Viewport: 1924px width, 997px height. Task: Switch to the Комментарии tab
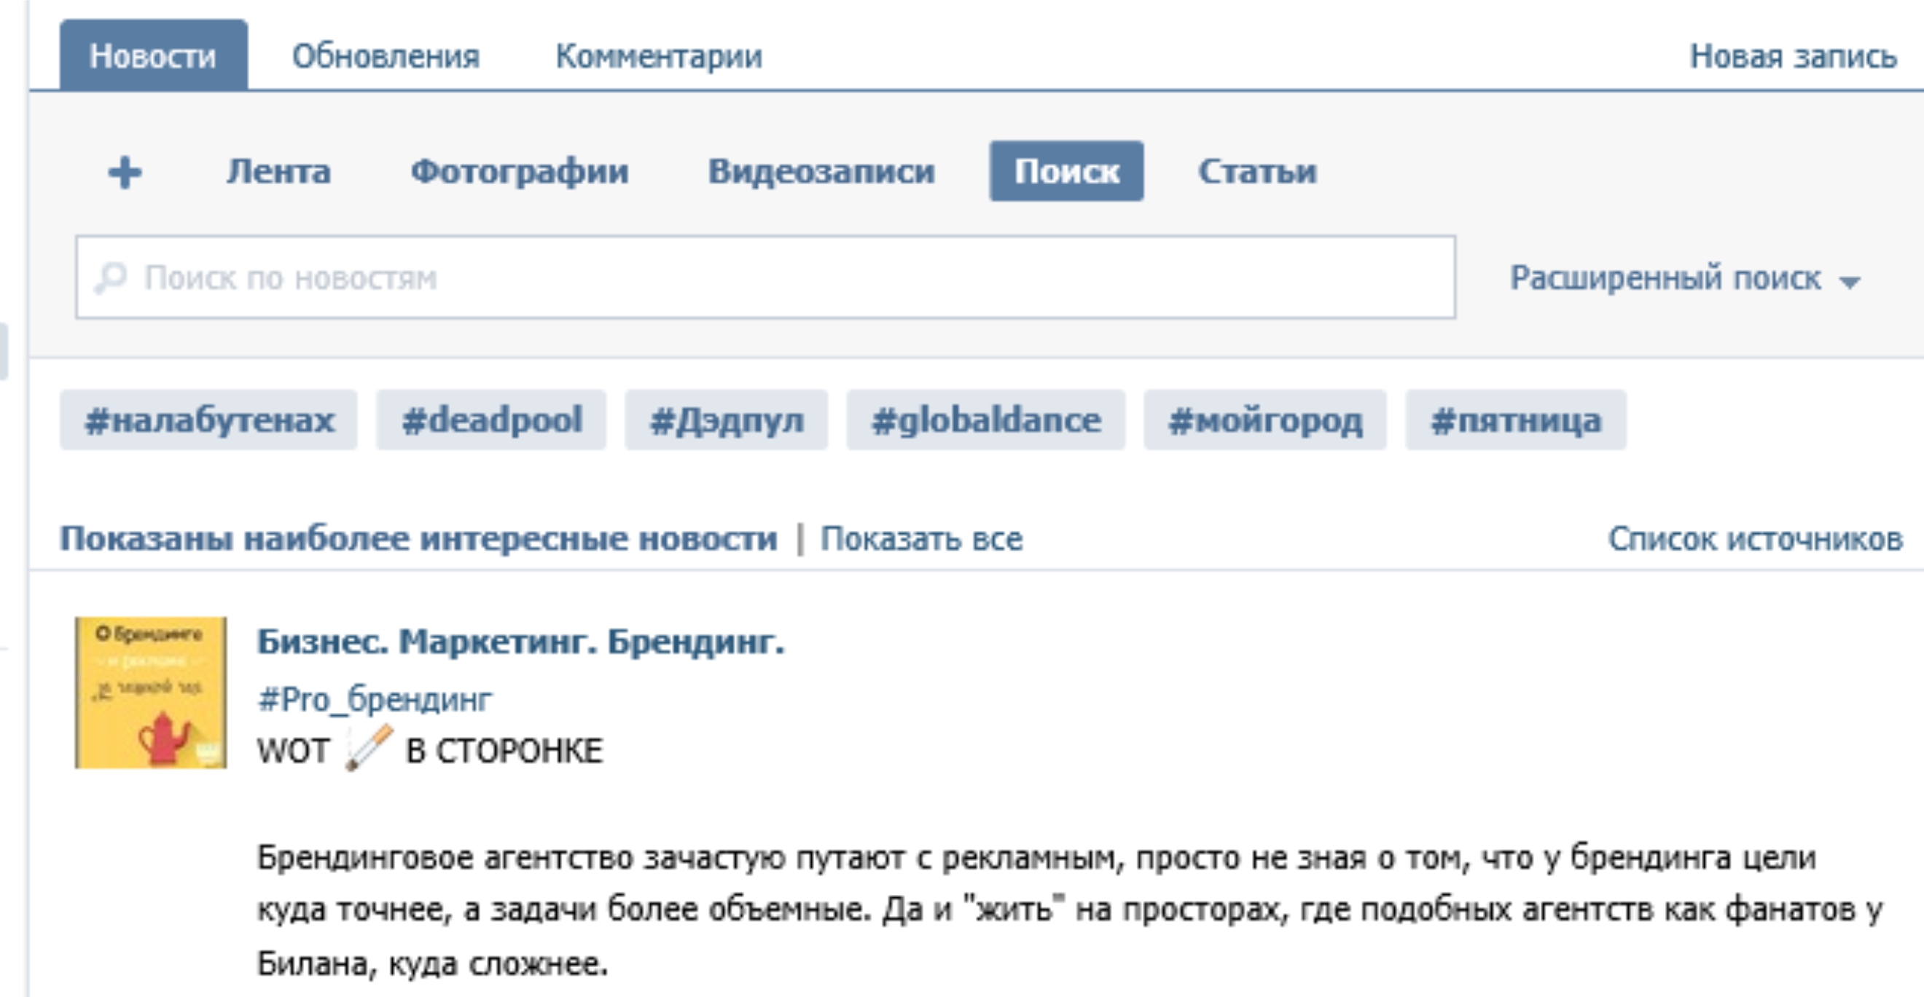659,56
